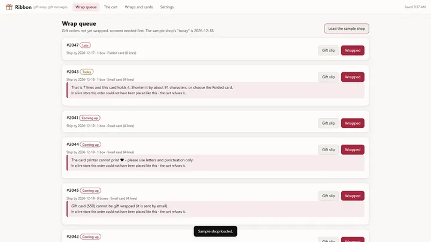Mark order #2044 as Wrapped
The height and width of the screenshot is (242, 431).
coord(353,149)
